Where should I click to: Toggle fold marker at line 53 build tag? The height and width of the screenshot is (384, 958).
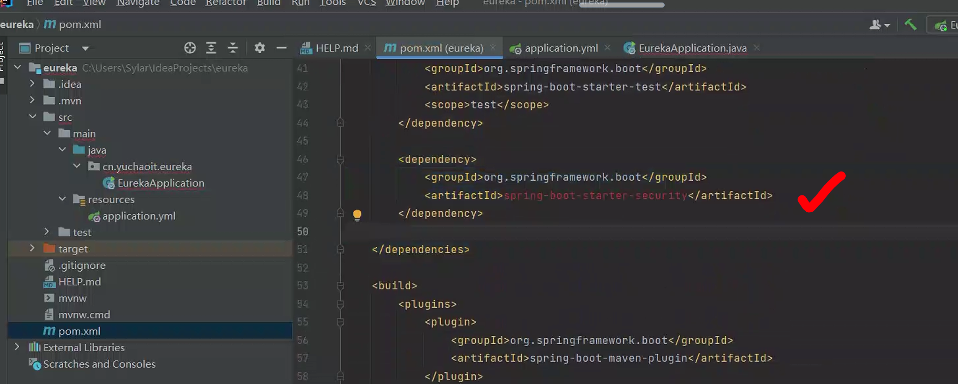click(340, 286)
